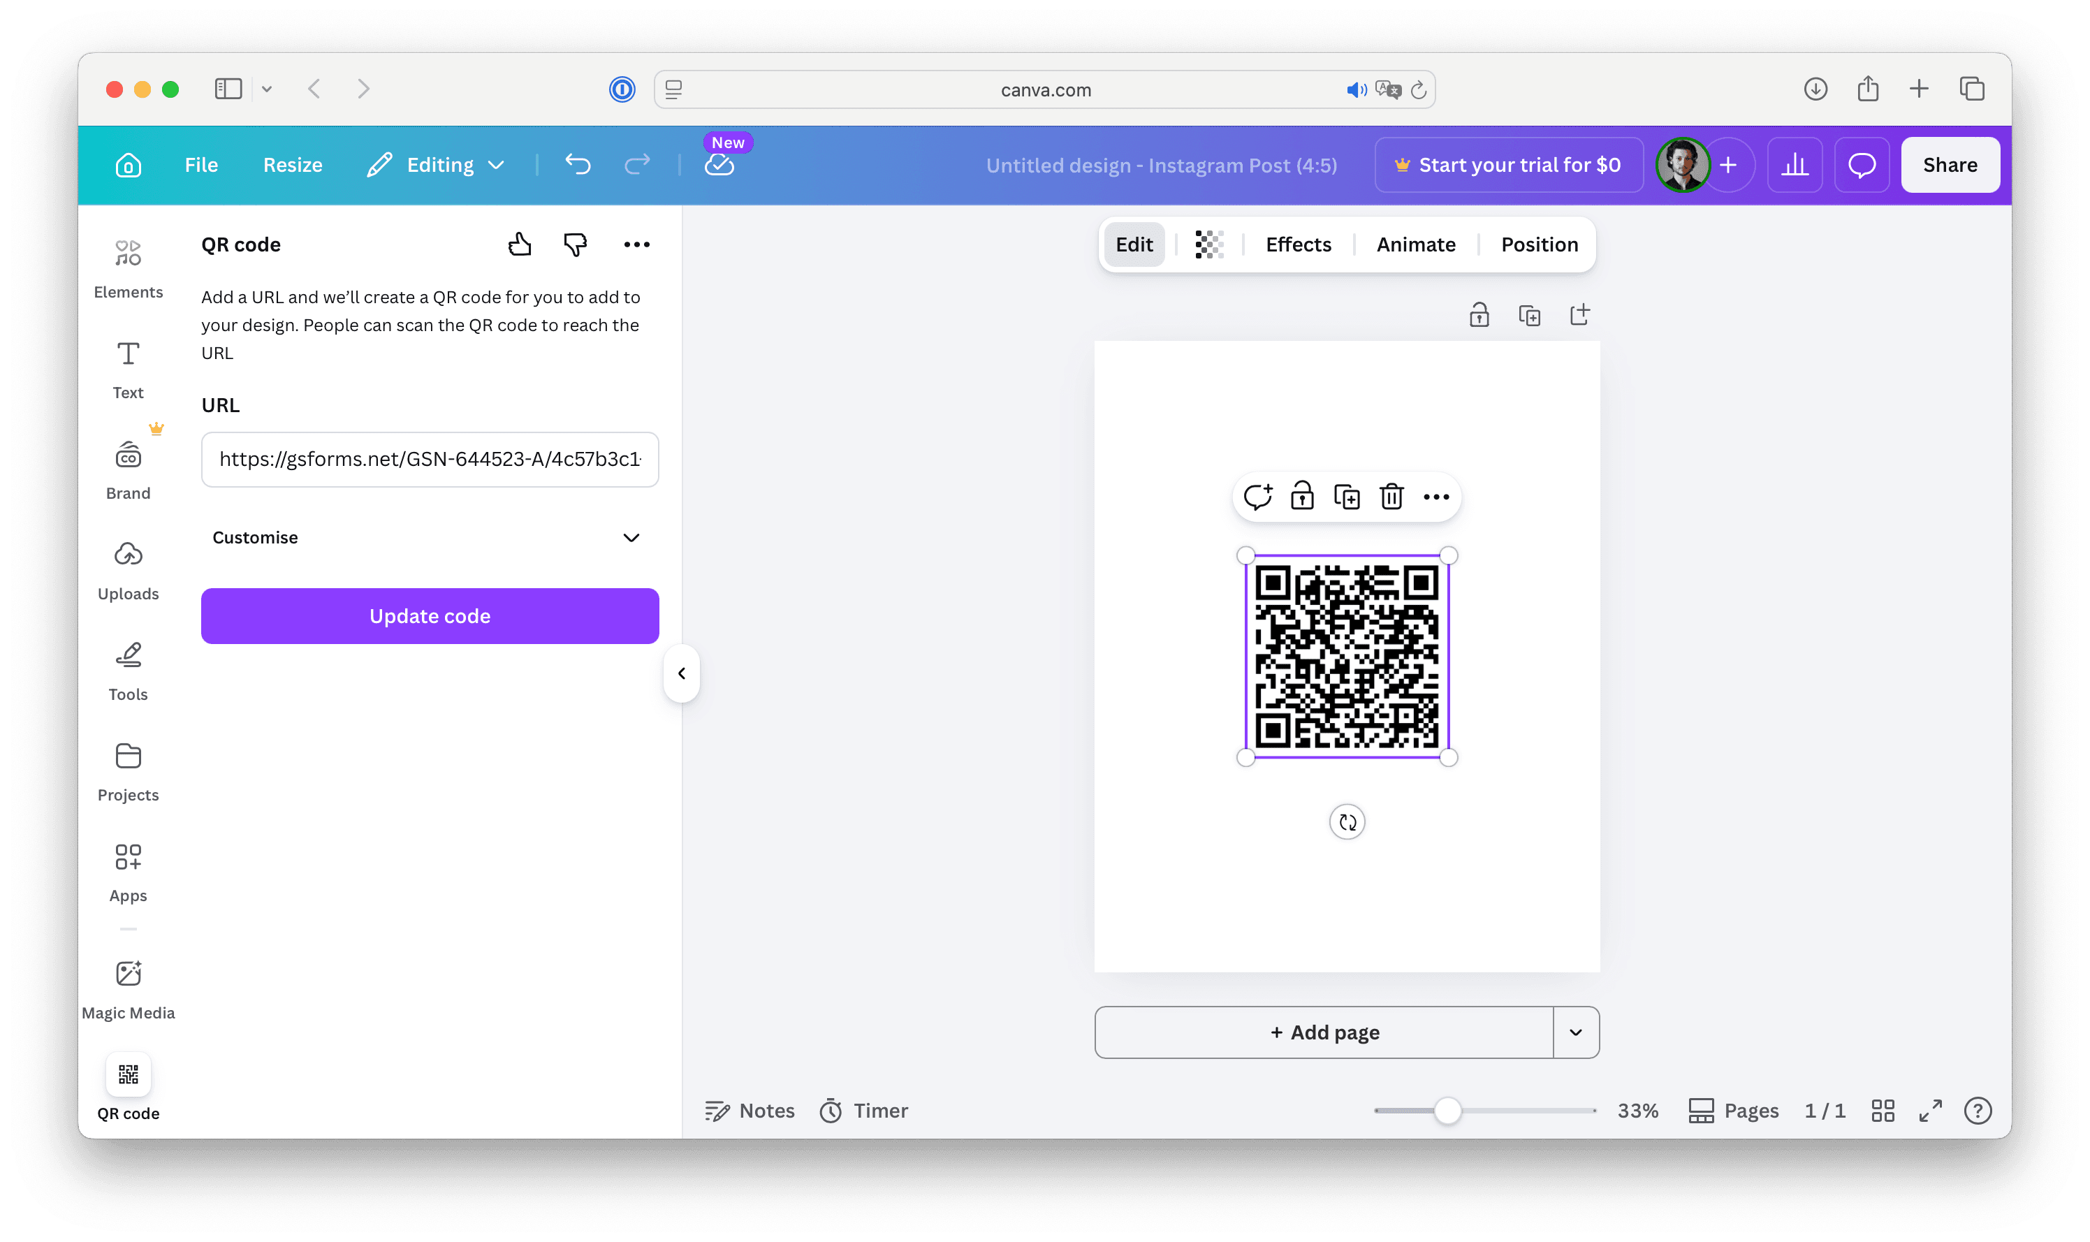This screenshot has height=1242, width=2090.
Task: Open Safari tab group dropdown chevron
Action: 267,89
